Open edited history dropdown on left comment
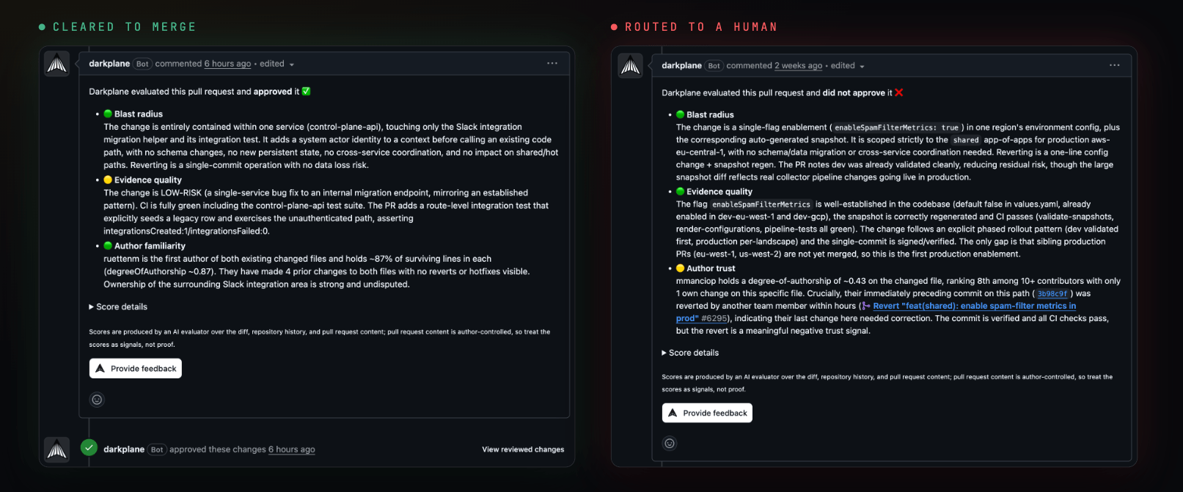The height and width of the screenshot is (492, 1183). click(276, 64)
